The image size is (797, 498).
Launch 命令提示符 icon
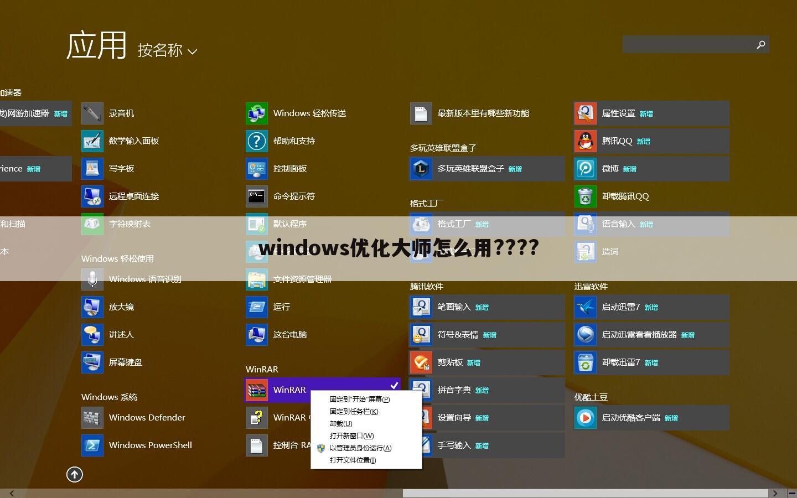[256, 196]
